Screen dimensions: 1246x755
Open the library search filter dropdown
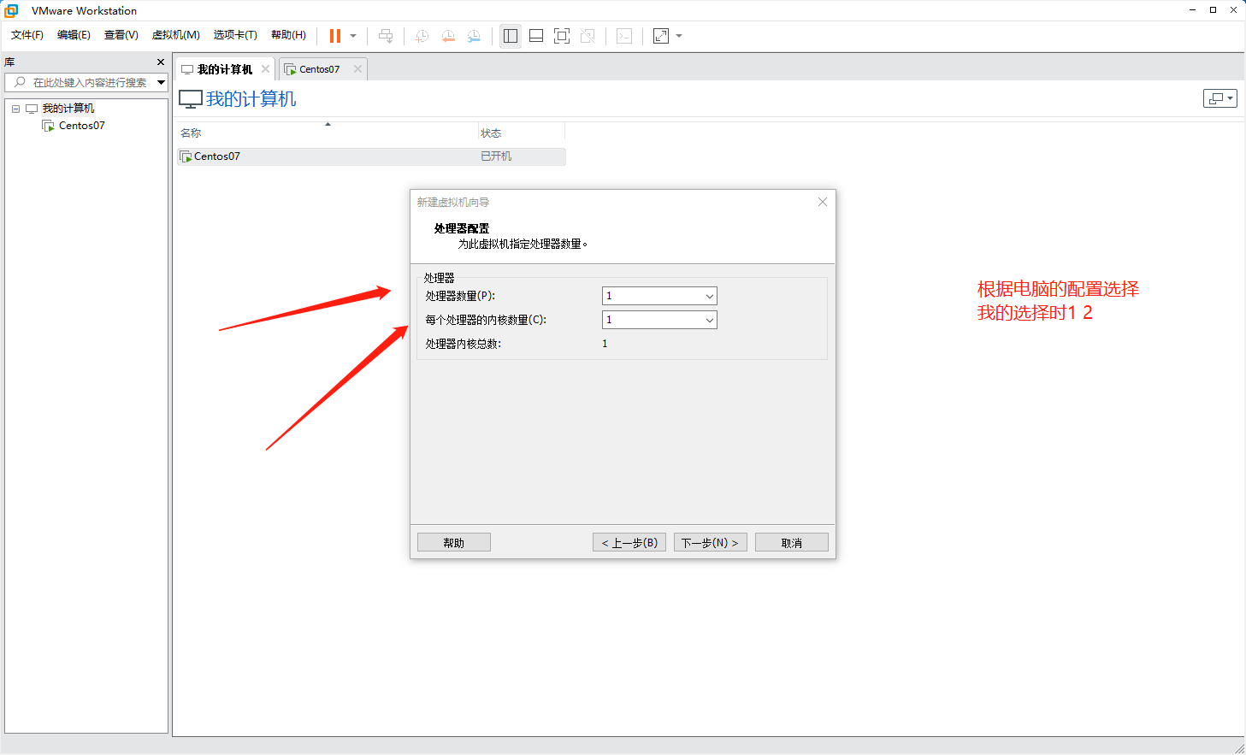[162, 82]
